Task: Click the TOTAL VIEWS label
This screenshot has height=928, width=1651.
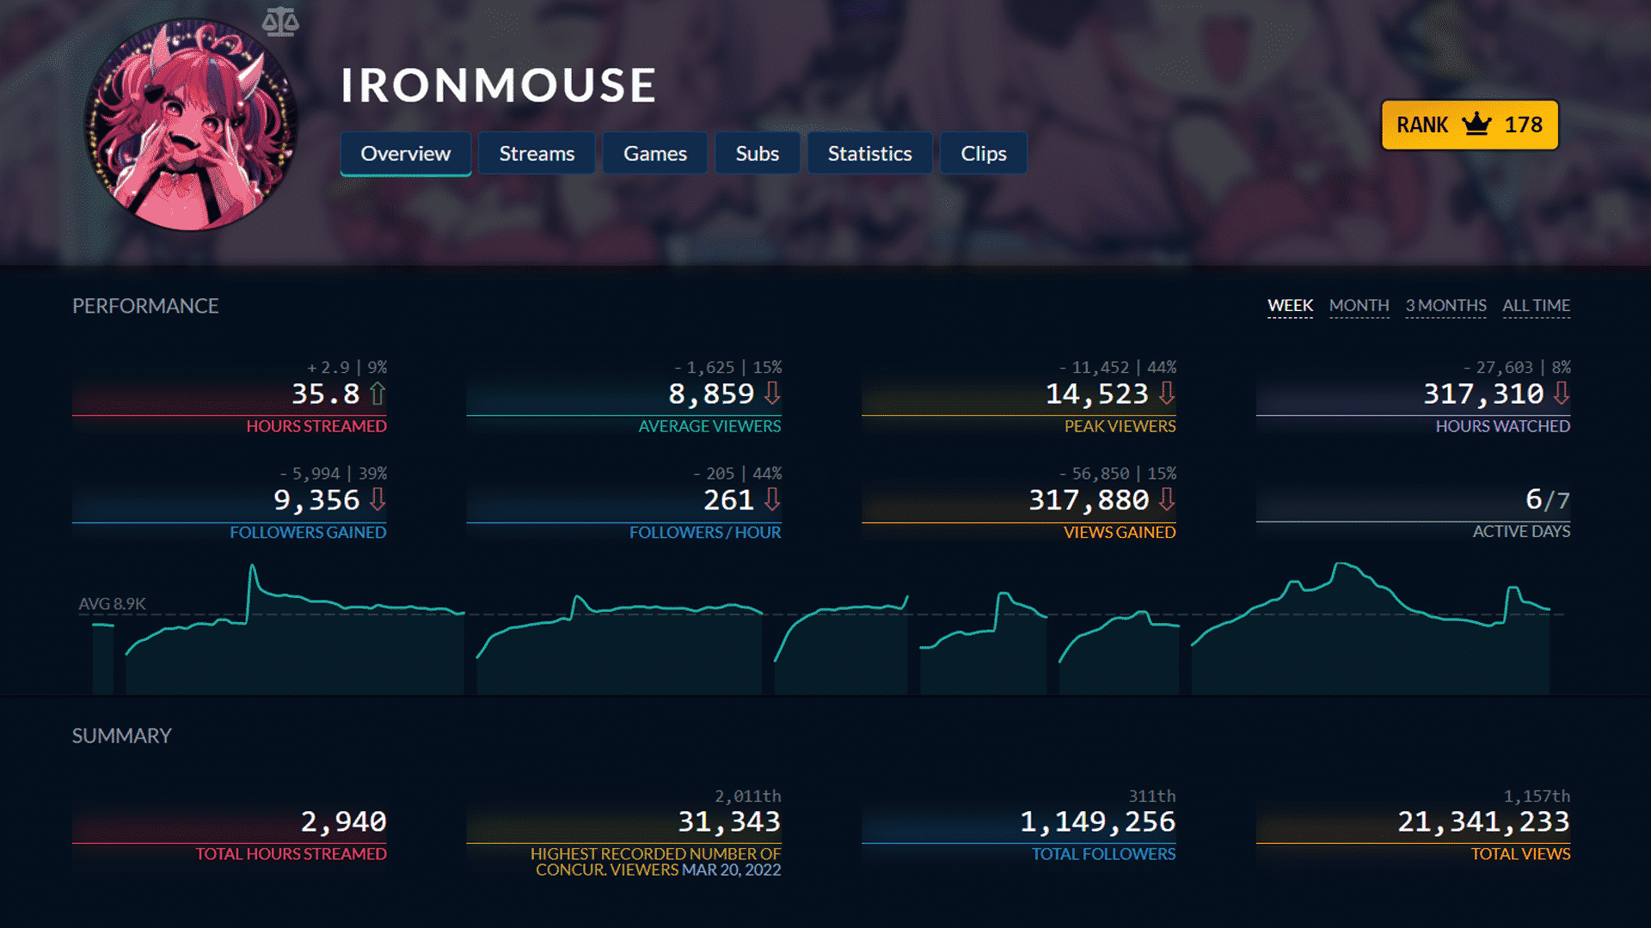Action: point(1520,854)
